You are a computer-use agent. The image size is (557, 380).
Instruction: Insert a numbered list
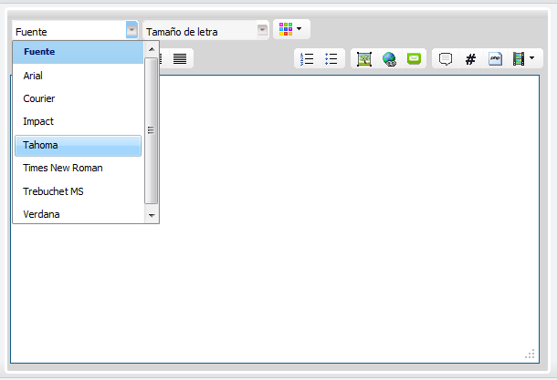click(x=307, y=59)
